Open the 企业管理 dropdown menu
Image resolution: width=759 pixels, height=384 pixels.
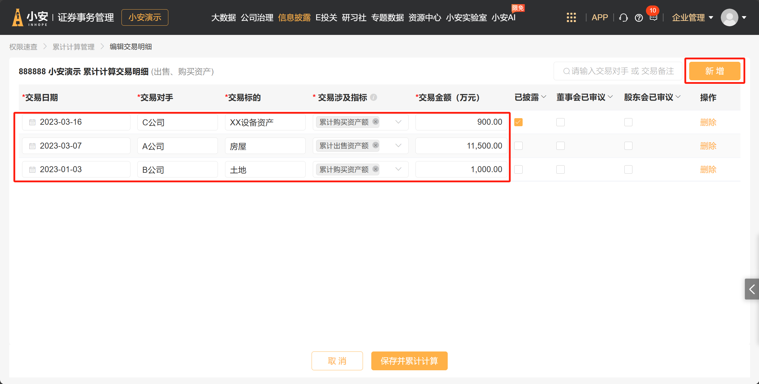[692, 18]
